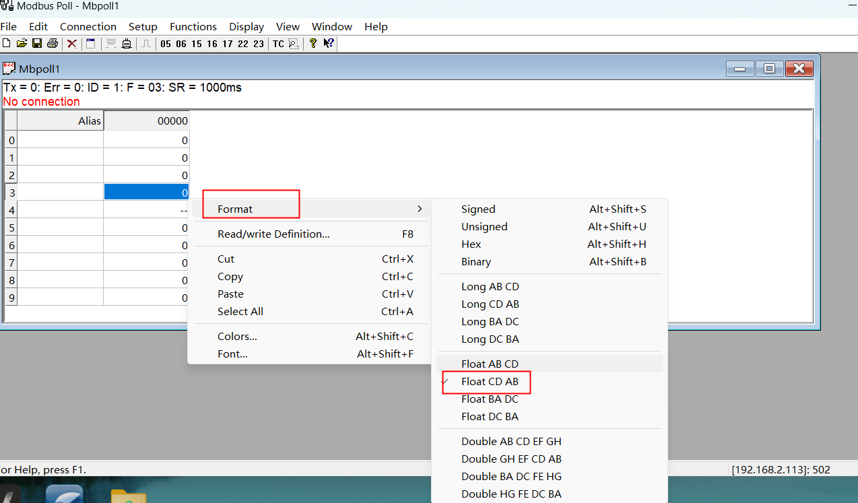Open the Functions menu in menu bar
This screenshot has height=503, width=858.
193,27
